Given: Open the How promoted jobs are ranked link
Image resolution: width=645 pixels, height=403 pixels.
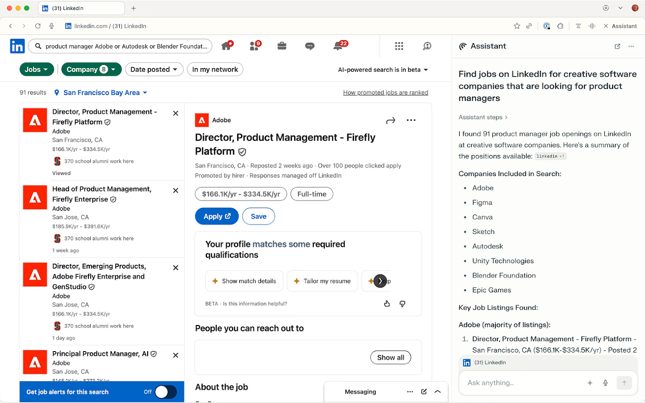Looking at the screenshot, I should point(385,92).
